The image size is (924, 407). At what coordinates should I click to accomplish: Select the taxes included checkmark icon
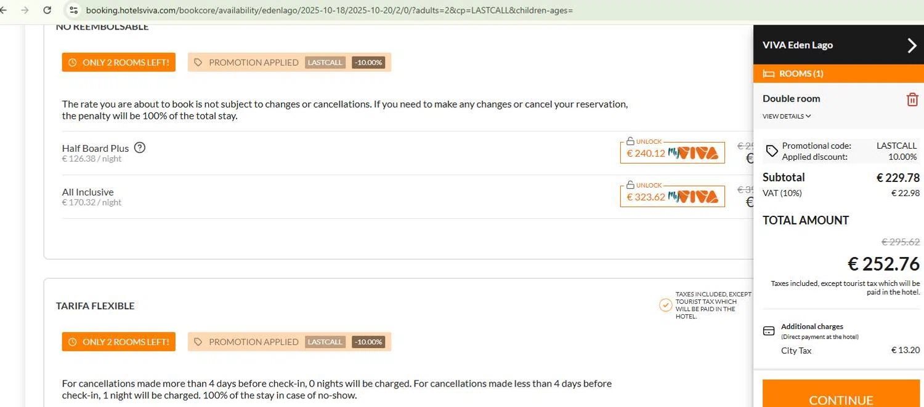click(665, 305)
